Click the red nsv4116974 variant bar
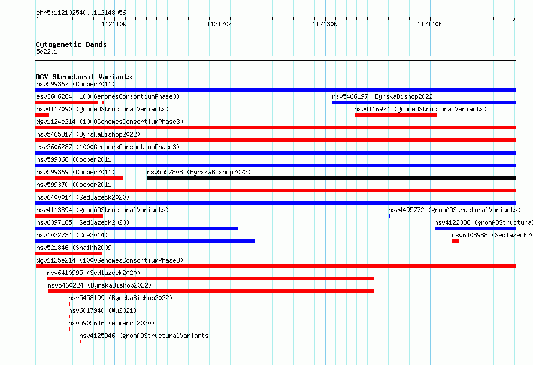This screenshot has height=365, width=533. (395, 115)
